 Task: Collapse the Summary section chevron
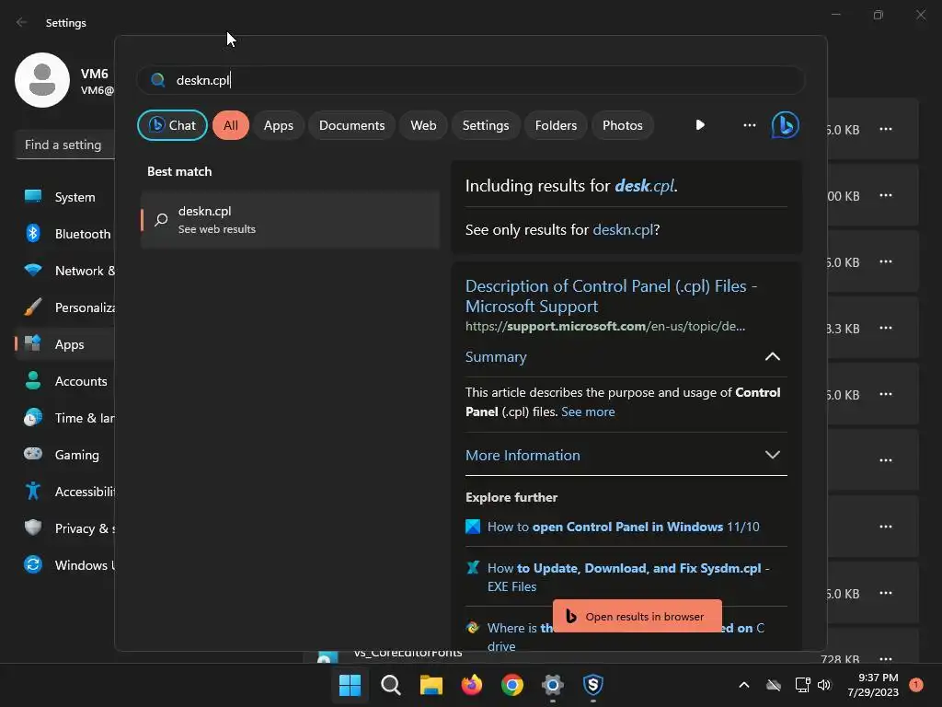[x=773, y=356]
